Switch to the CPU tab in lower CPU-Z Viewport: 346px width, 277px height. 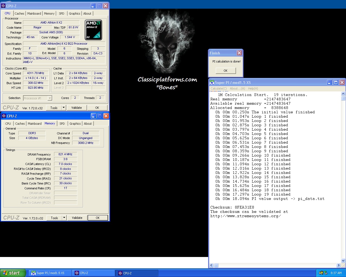pos(8,124)
